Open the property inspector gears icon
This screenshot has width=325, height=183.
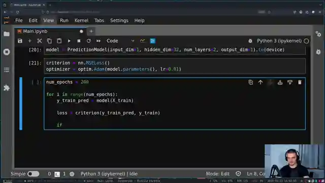point(318,34)
